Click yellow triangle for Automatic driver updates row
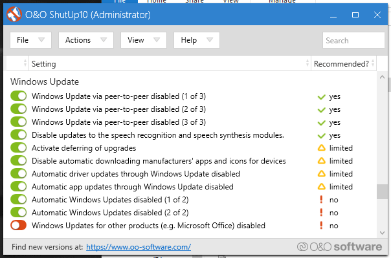391x258 pixels. coord(322,173)
